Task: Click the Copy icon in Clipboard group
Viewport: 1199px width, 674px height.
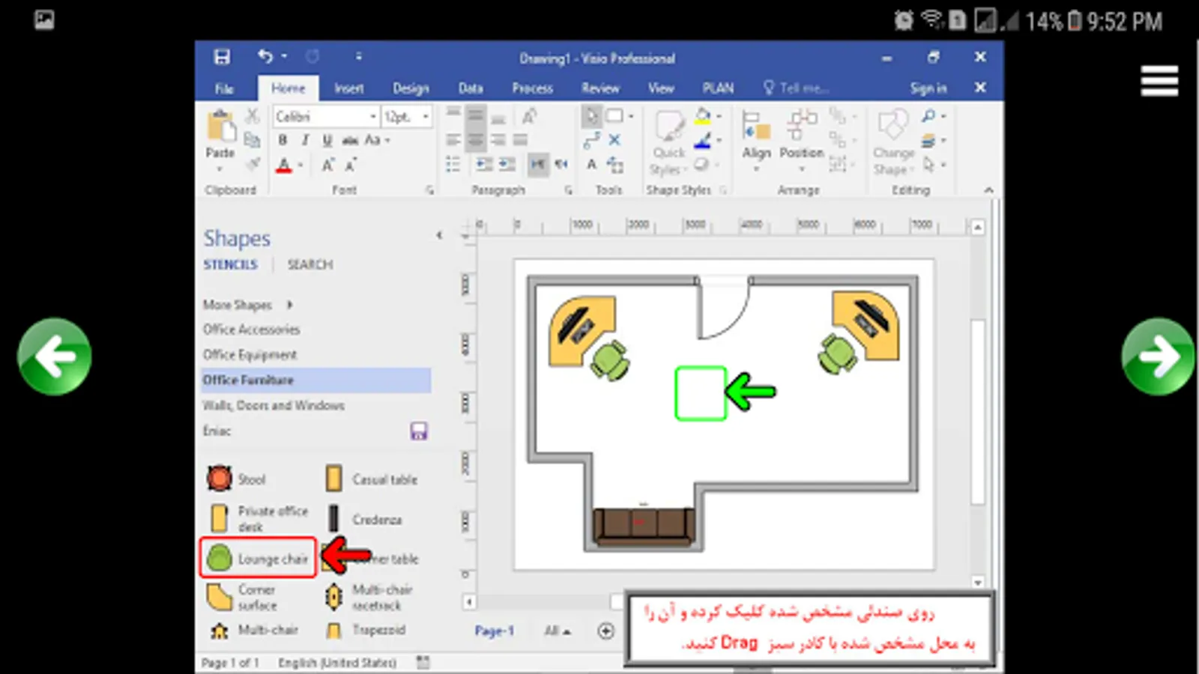Action: [x=253, y=139]
